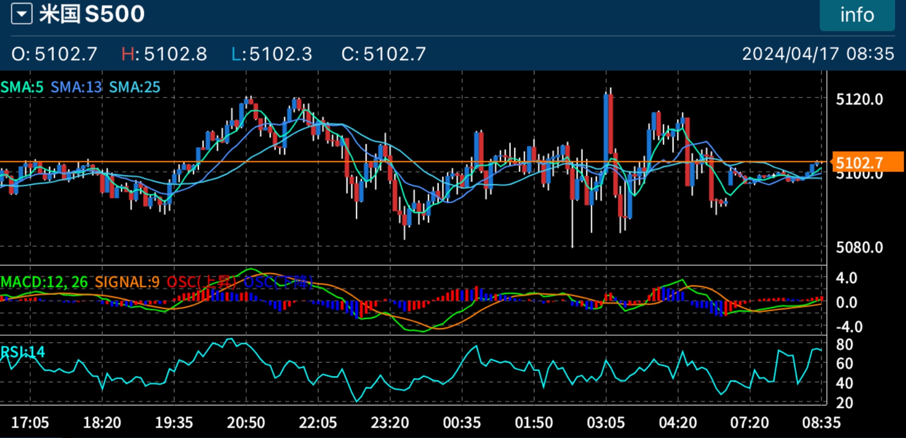Open the symbol dropdown arrow beside 米国S500
906x438 pixels.
coord(21,14)
